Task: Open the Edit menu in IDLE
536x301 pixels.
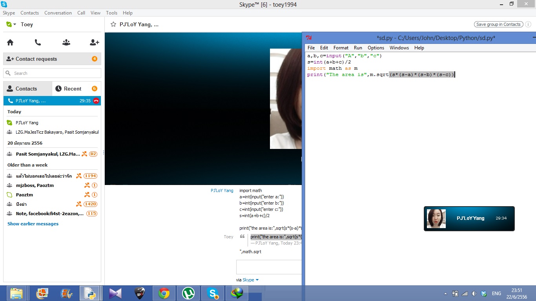Action: (x=324, y=48)
